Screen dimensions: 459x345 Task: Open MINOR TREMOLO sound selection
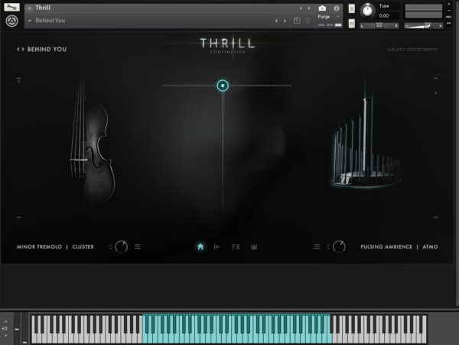[x=39, y=247]
